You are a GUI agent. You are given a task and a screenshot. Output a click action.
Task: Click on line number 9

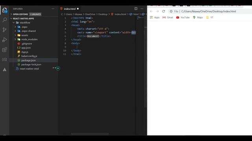click(x=65, y=47)
